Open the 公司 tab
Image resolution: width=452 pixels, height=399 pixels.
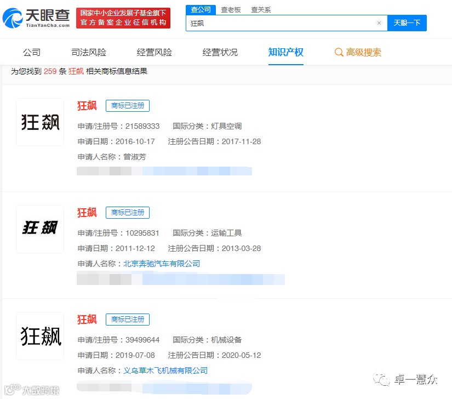[32, 53]
